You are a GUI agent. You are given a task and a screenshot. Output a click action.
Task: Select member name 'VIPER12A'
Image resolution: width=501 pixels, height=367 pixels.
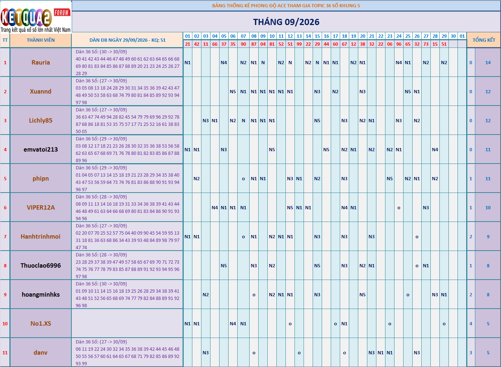click(x=41, y=207)
